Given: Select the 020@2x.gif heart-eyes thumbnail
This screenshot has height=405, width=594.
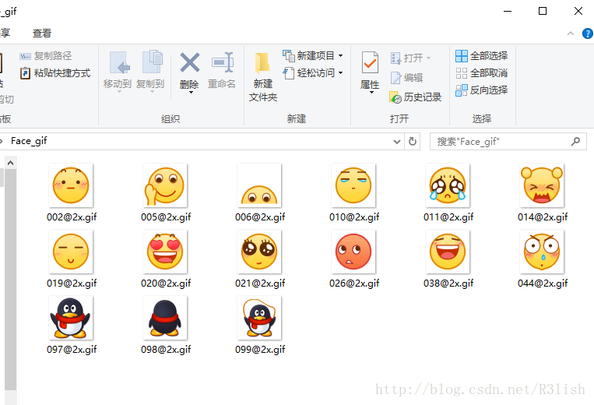Looking at the screenshot, I should point(165,252).
